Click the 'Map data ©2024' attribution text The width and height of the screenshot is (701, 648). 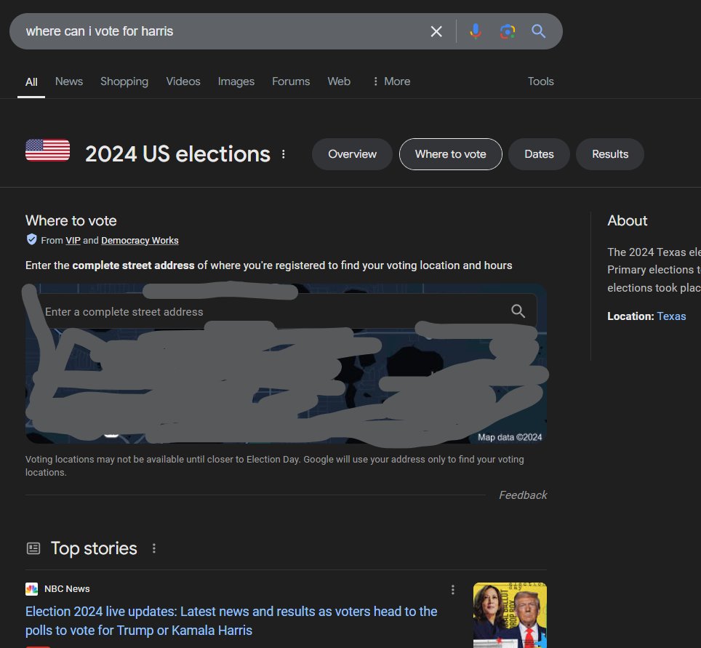[510, 437]
